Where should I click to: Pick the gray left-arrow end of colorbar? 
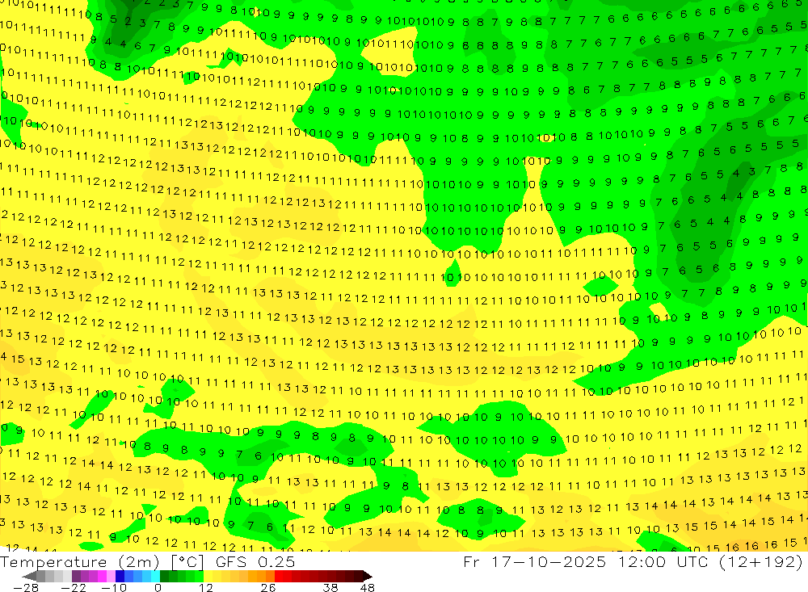coord(29,576)
